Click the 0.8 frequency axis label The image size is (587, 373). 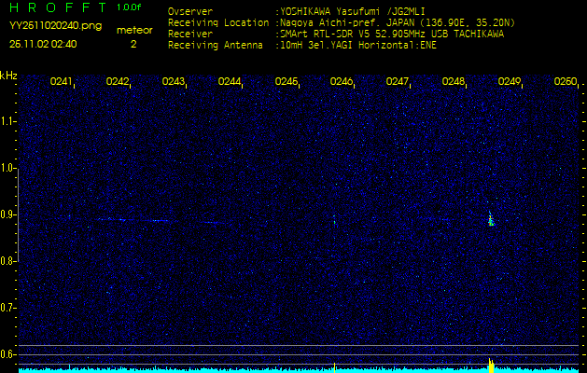pyautogui.click(x=8, y=261)
